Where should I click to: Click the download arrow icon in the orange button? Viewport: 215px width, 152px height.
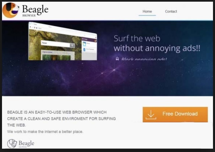coord(151,115)
